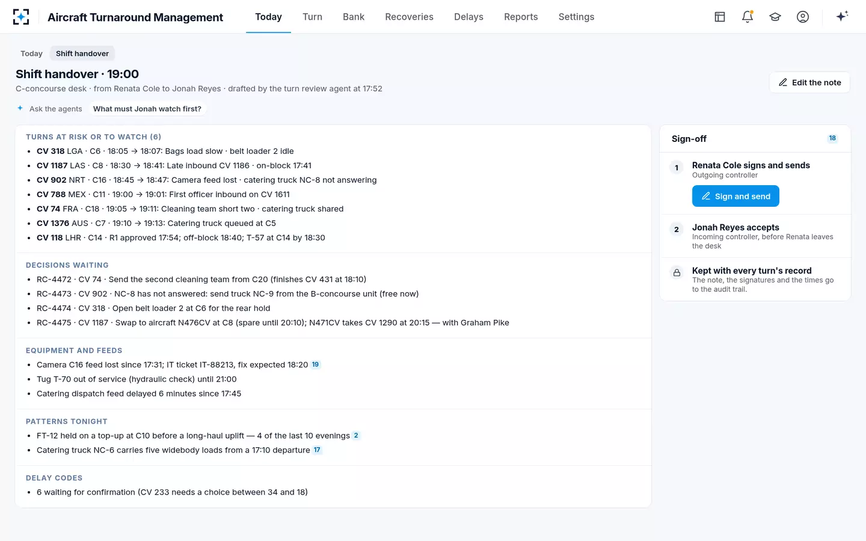Open the Recoveries tab
This screenshot has width=866, height=541.
[x=409, y=17]
